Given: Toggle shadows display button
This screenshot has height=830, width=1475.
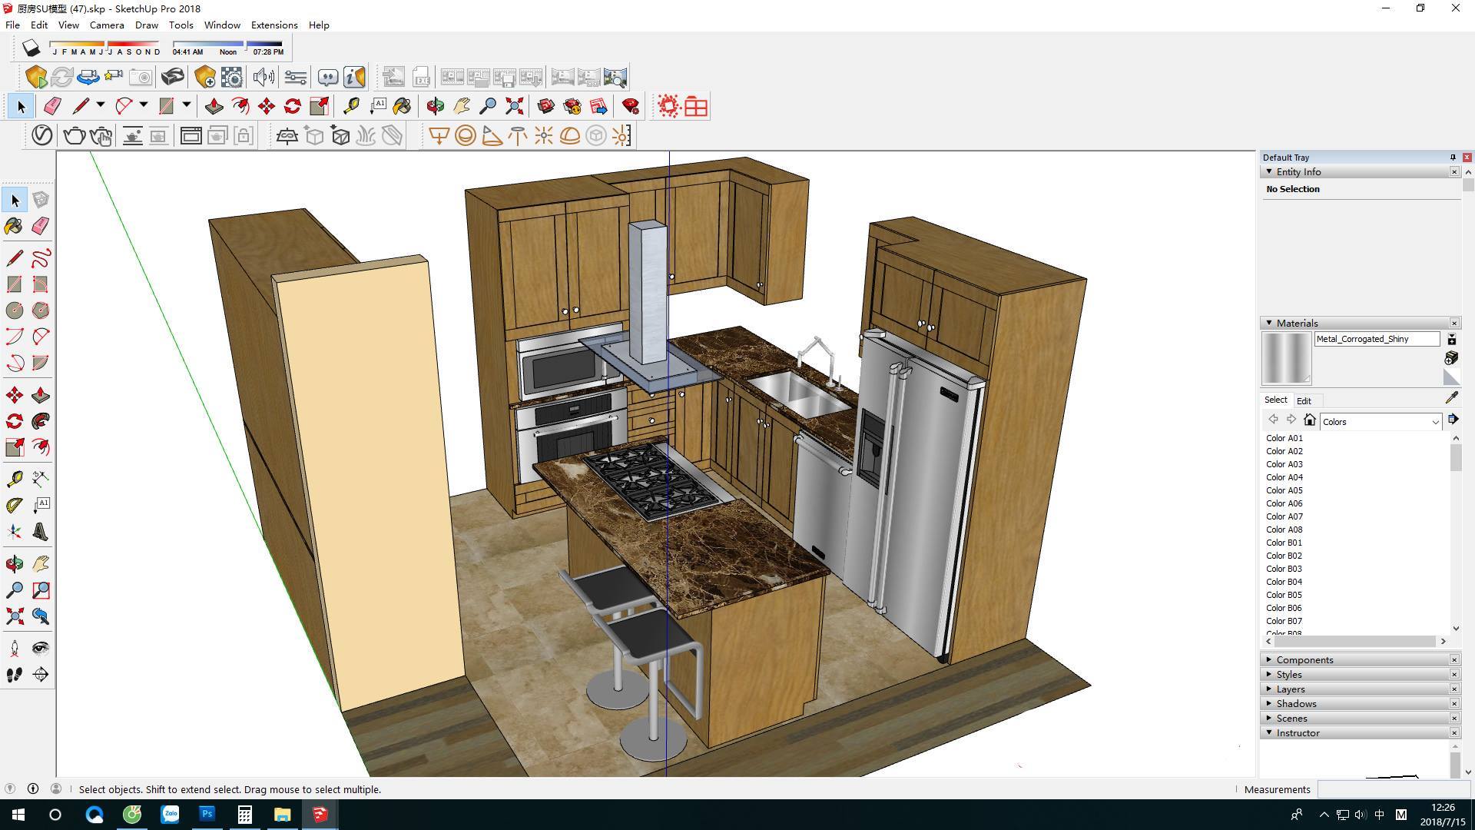Looking at the screenshot, I should [x=31, y=48].
